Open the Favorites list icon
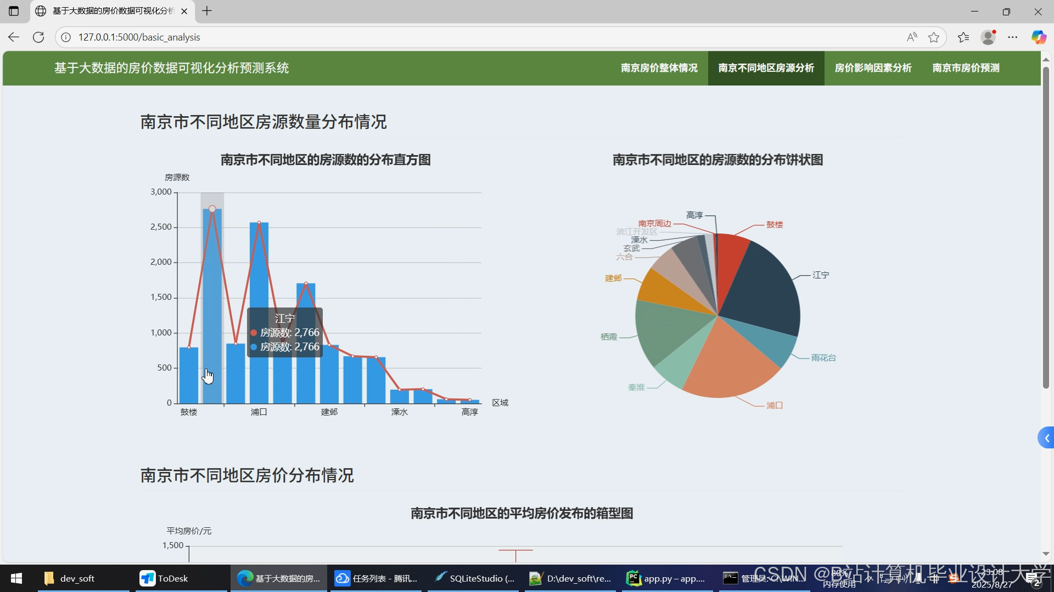1054x592 pixels. tap(963, 37)
